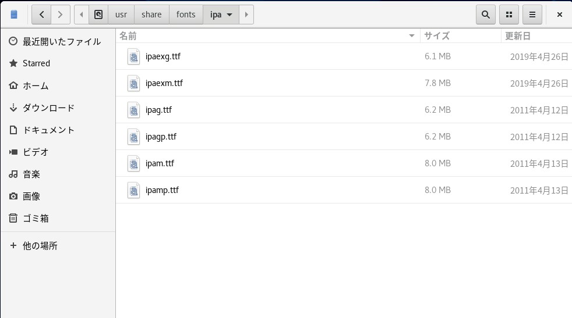Viewport: 572px width, 318px height.
Task: Toggle grid view layout button
Action: coord(509,15)
